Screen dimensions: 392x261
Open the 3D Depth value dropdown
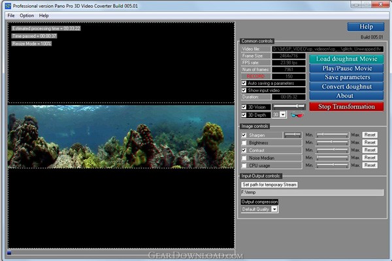pos(283,115)
